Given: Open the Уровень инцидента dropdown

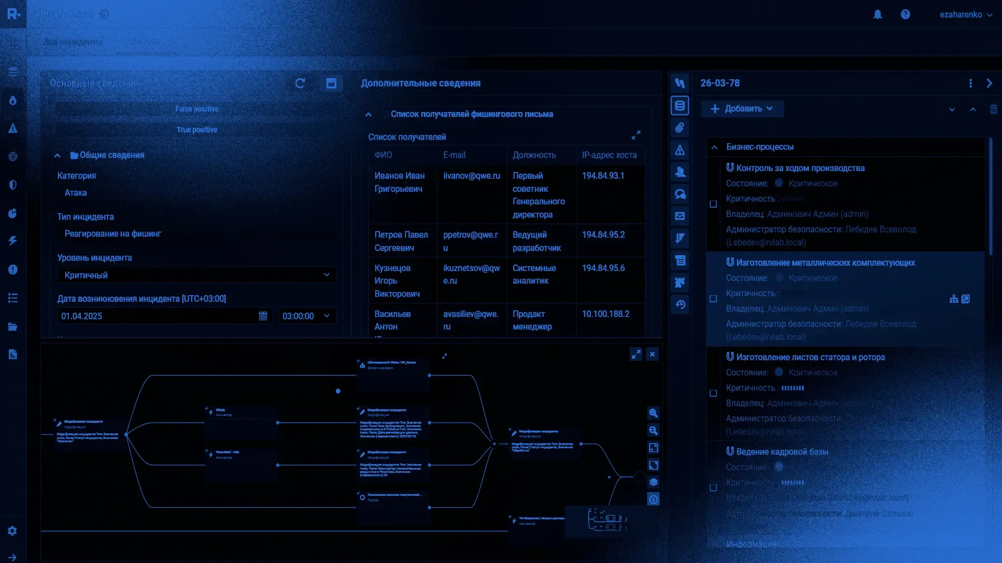Looking at the screenshot, I should [197, 275].
